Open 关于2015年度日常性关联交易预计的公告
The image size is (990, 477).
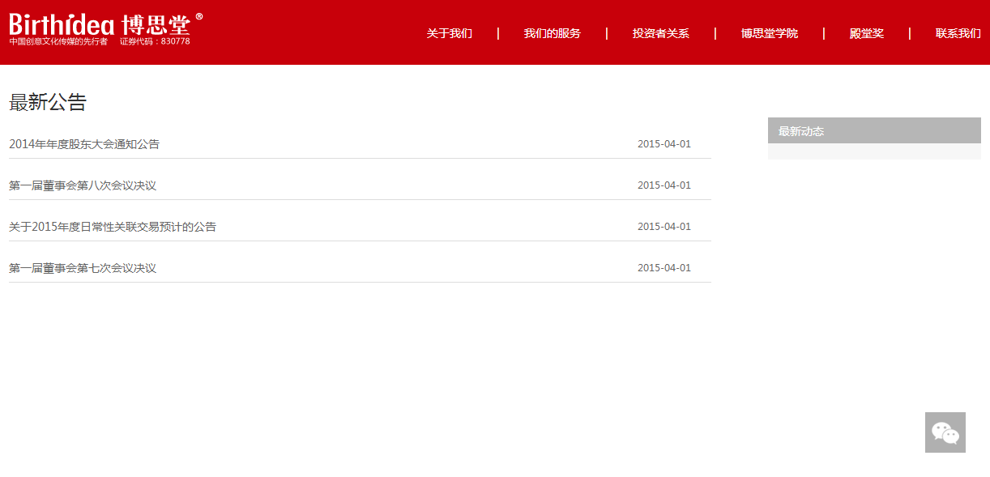pos(113,226)
